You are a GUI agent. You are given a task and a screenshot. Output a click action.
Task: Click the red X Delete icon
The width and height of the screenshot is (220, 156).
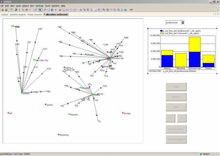point(30,10)
